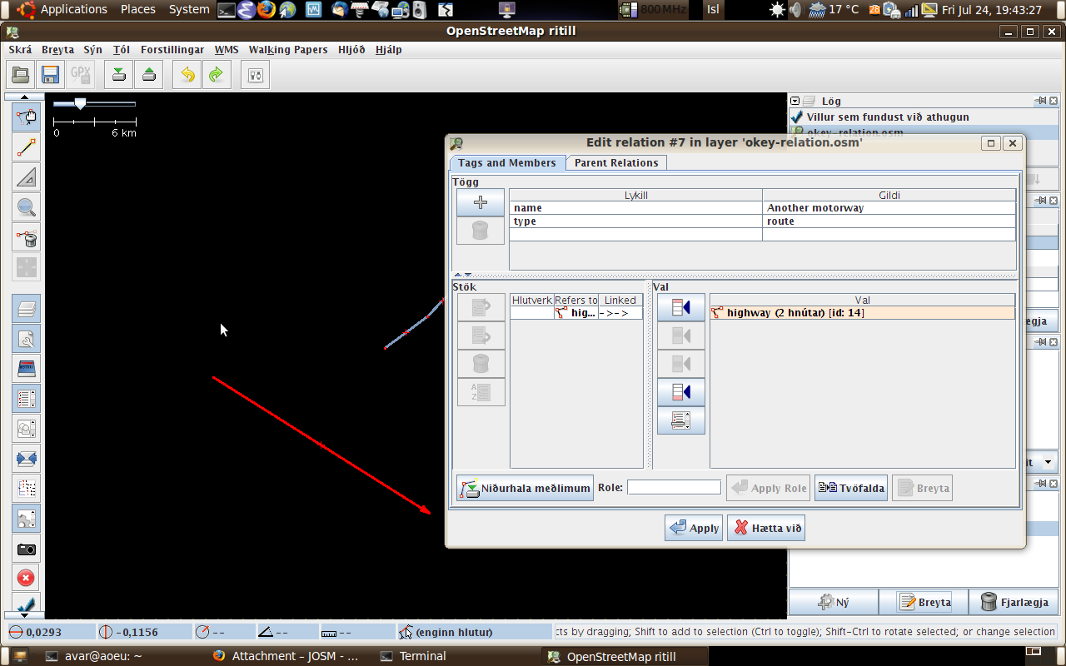Select the draw nodes line tool
The width and height of the screenshot is (1066, 666).
tap(27, 147)
